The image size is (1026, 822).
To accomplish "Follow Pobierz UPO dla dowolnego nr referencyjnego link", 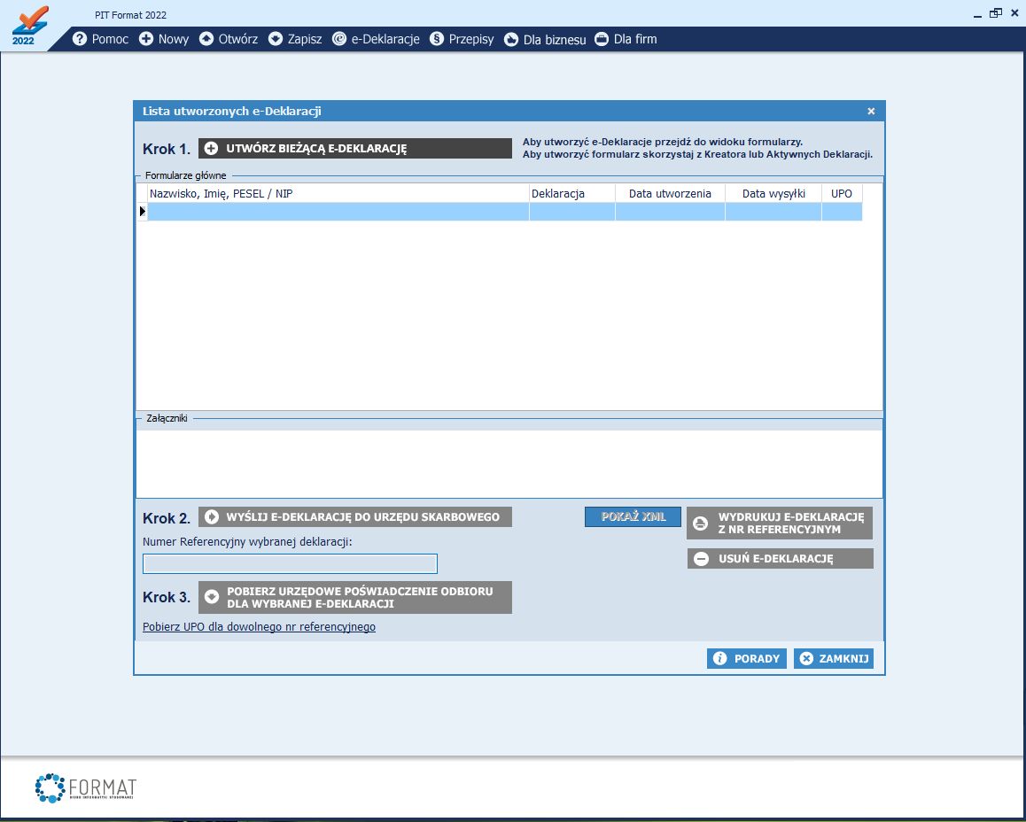I will 259,626.
